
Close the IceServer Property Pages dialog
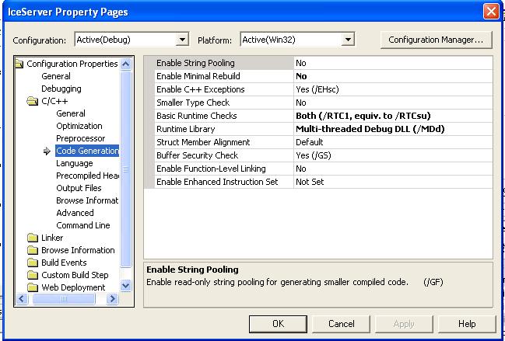pos(491,12)
